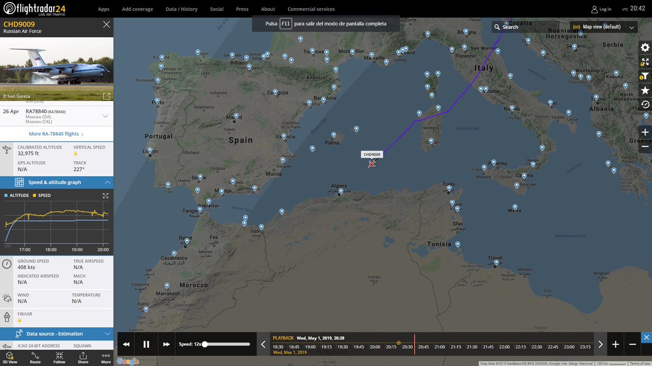
Task: Rewind the playback
Action: 127,344
